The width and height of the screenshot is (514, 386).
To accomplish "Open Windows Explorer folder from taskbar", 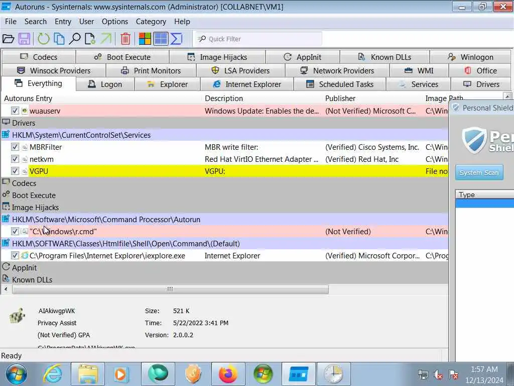I will pos(88,374).
